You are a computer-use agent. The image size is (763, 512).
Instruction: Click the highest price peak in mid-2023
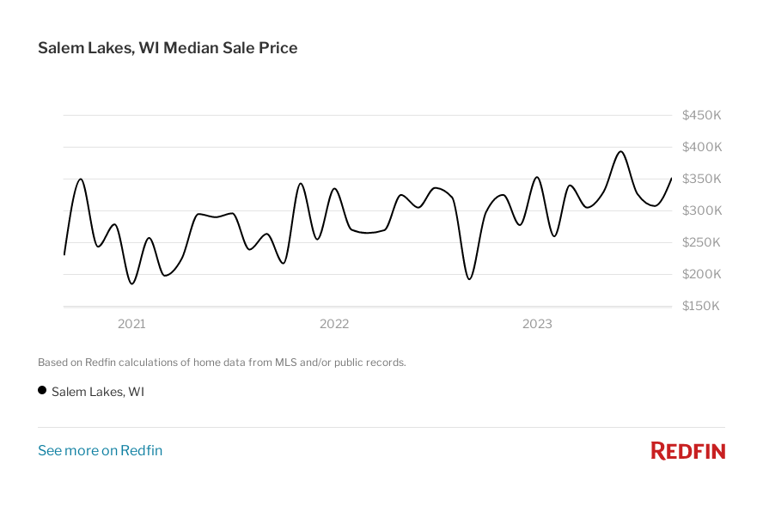point(620,151)
